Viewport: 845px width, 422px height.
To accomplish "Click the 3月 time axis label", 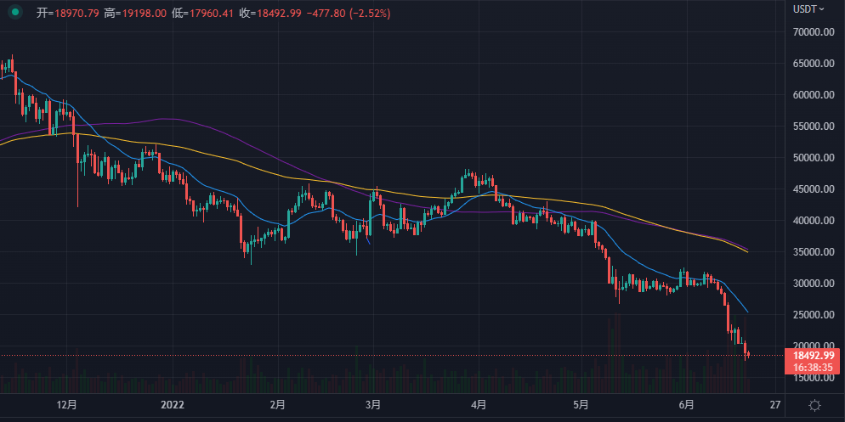I will [x=372, y=404].
